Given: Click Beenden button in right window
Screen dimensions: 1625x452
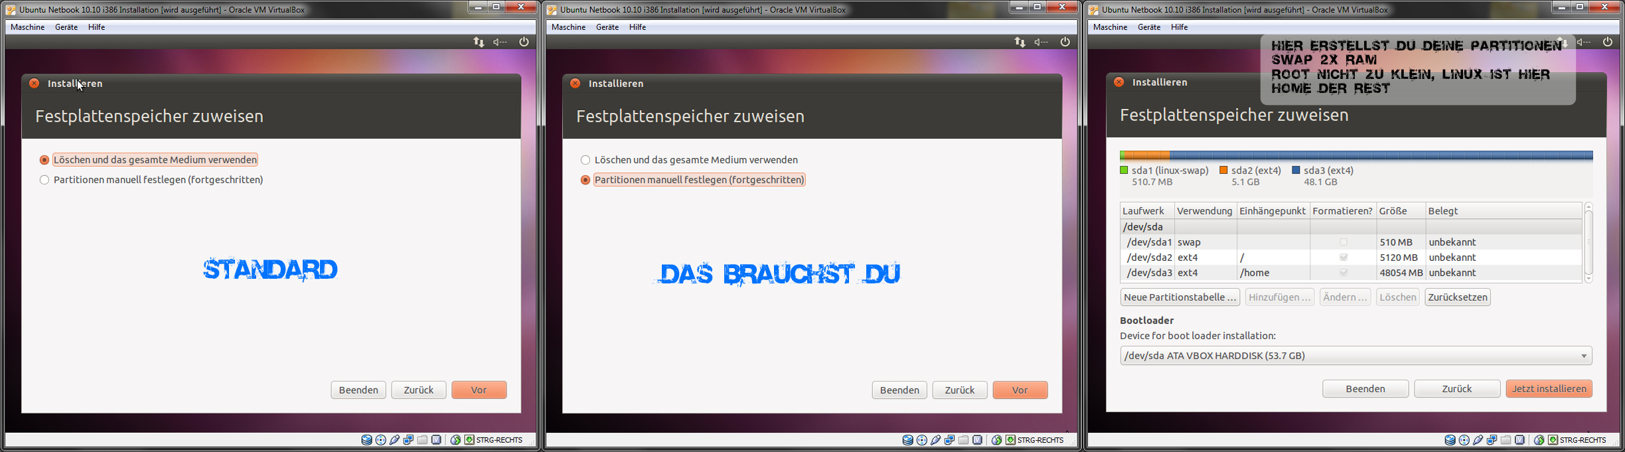Looking at the screenshot, I should (x=1365, y=388).
